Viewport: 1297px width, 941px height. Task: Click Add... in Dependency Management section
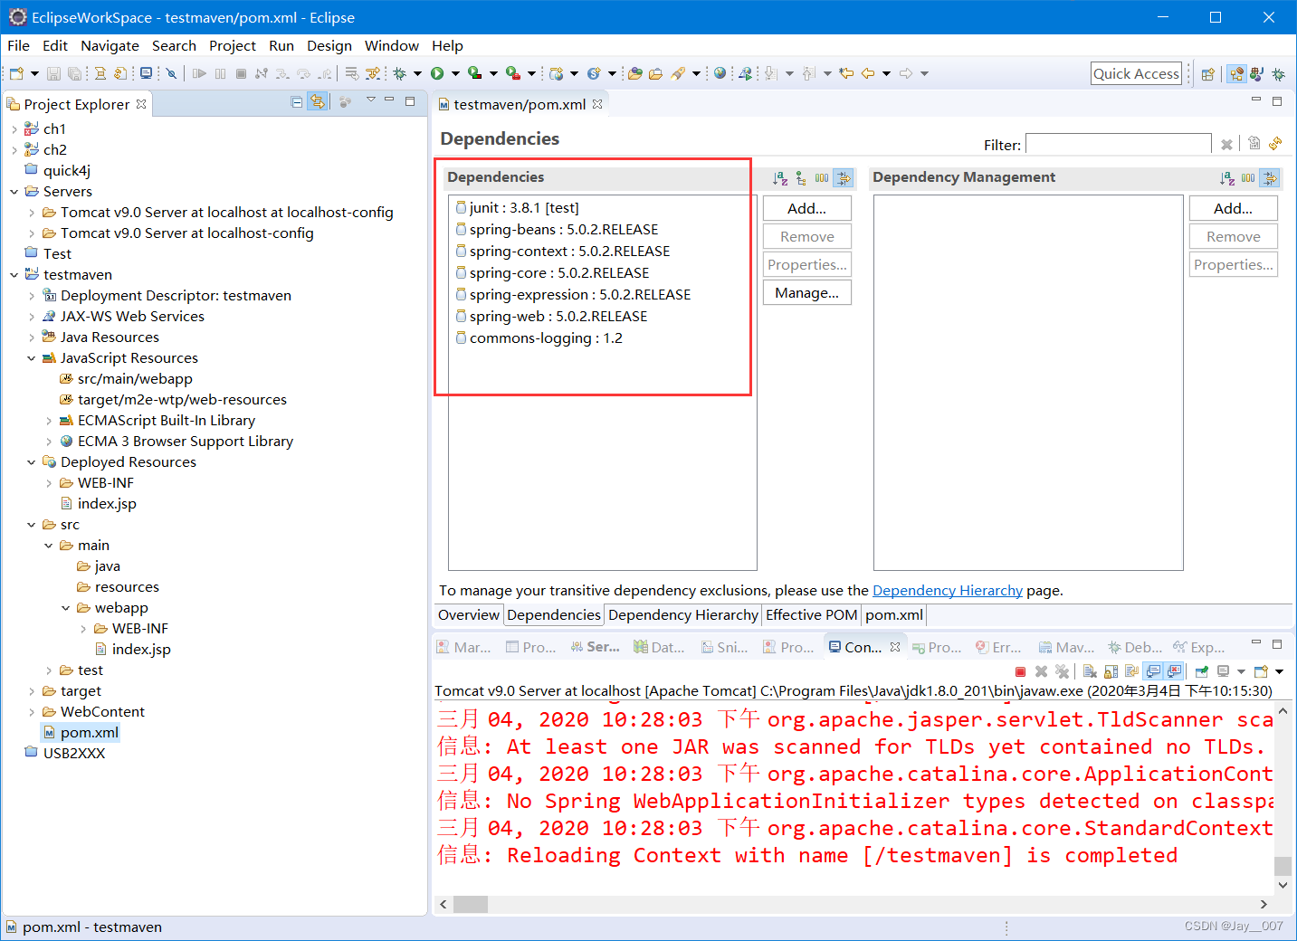[1233, 208]
